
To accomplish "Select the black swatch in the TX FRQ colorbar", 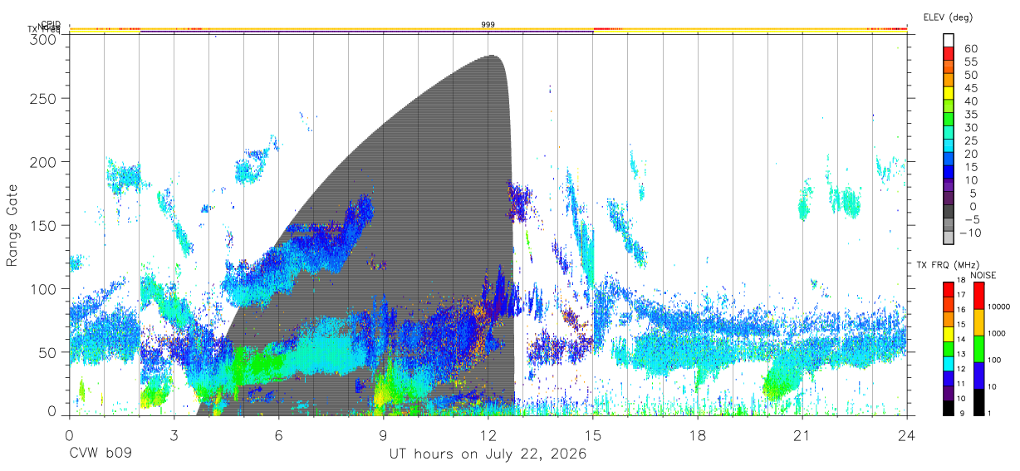I will coord(949,407).
